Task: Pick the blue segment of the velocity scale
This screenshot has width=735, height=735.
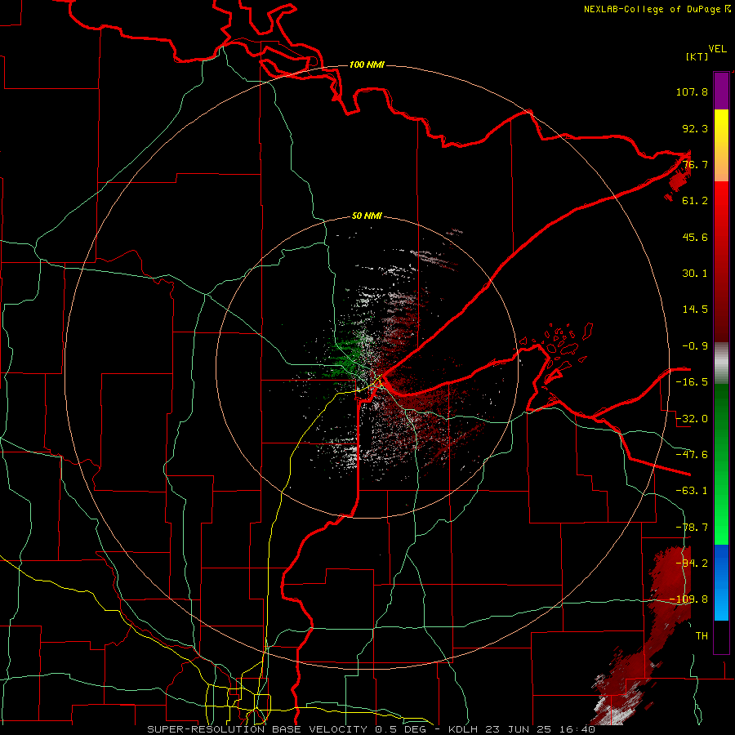Action: 721,582
